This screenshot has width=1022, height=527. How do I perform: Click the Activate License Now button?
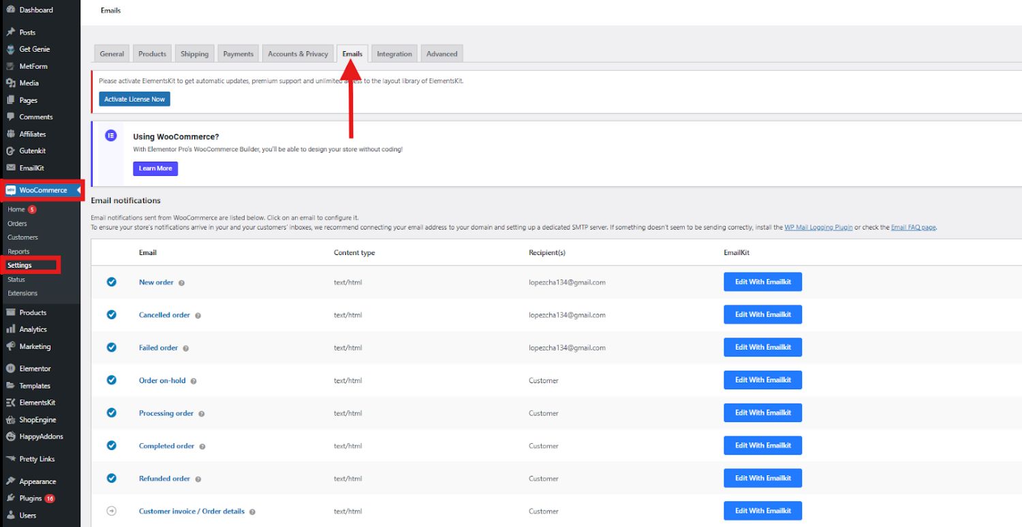[134, 100]
